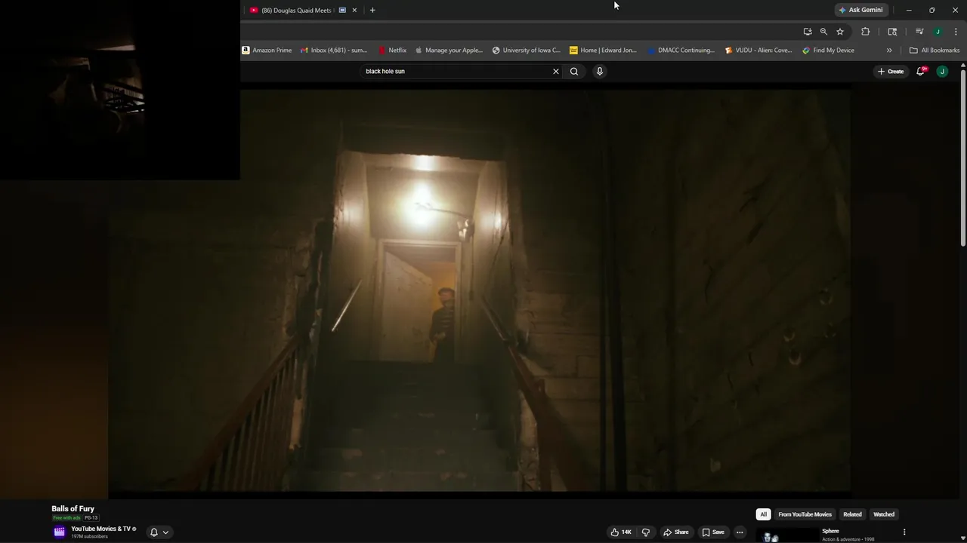Close the Douglas Quaid Meets browser tab
967x543 pixels.
tap(354, 10)
